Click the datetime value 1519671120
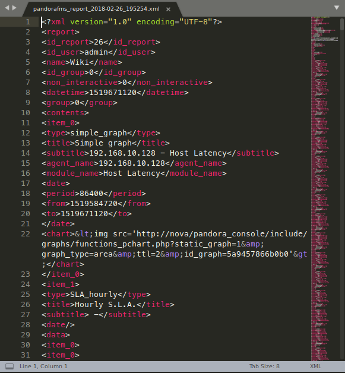 (113, 93)
